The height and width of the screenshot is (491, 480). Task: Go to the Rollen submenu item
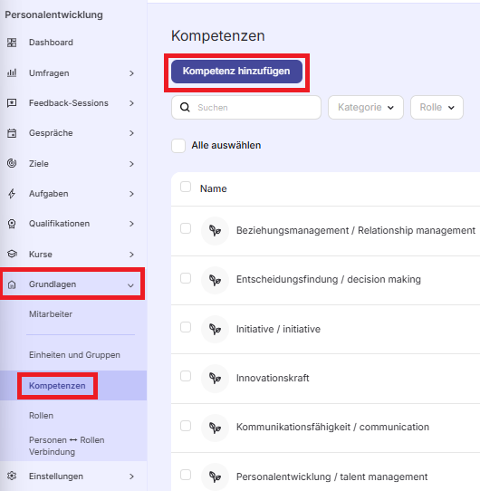click(x=41, y=416)
